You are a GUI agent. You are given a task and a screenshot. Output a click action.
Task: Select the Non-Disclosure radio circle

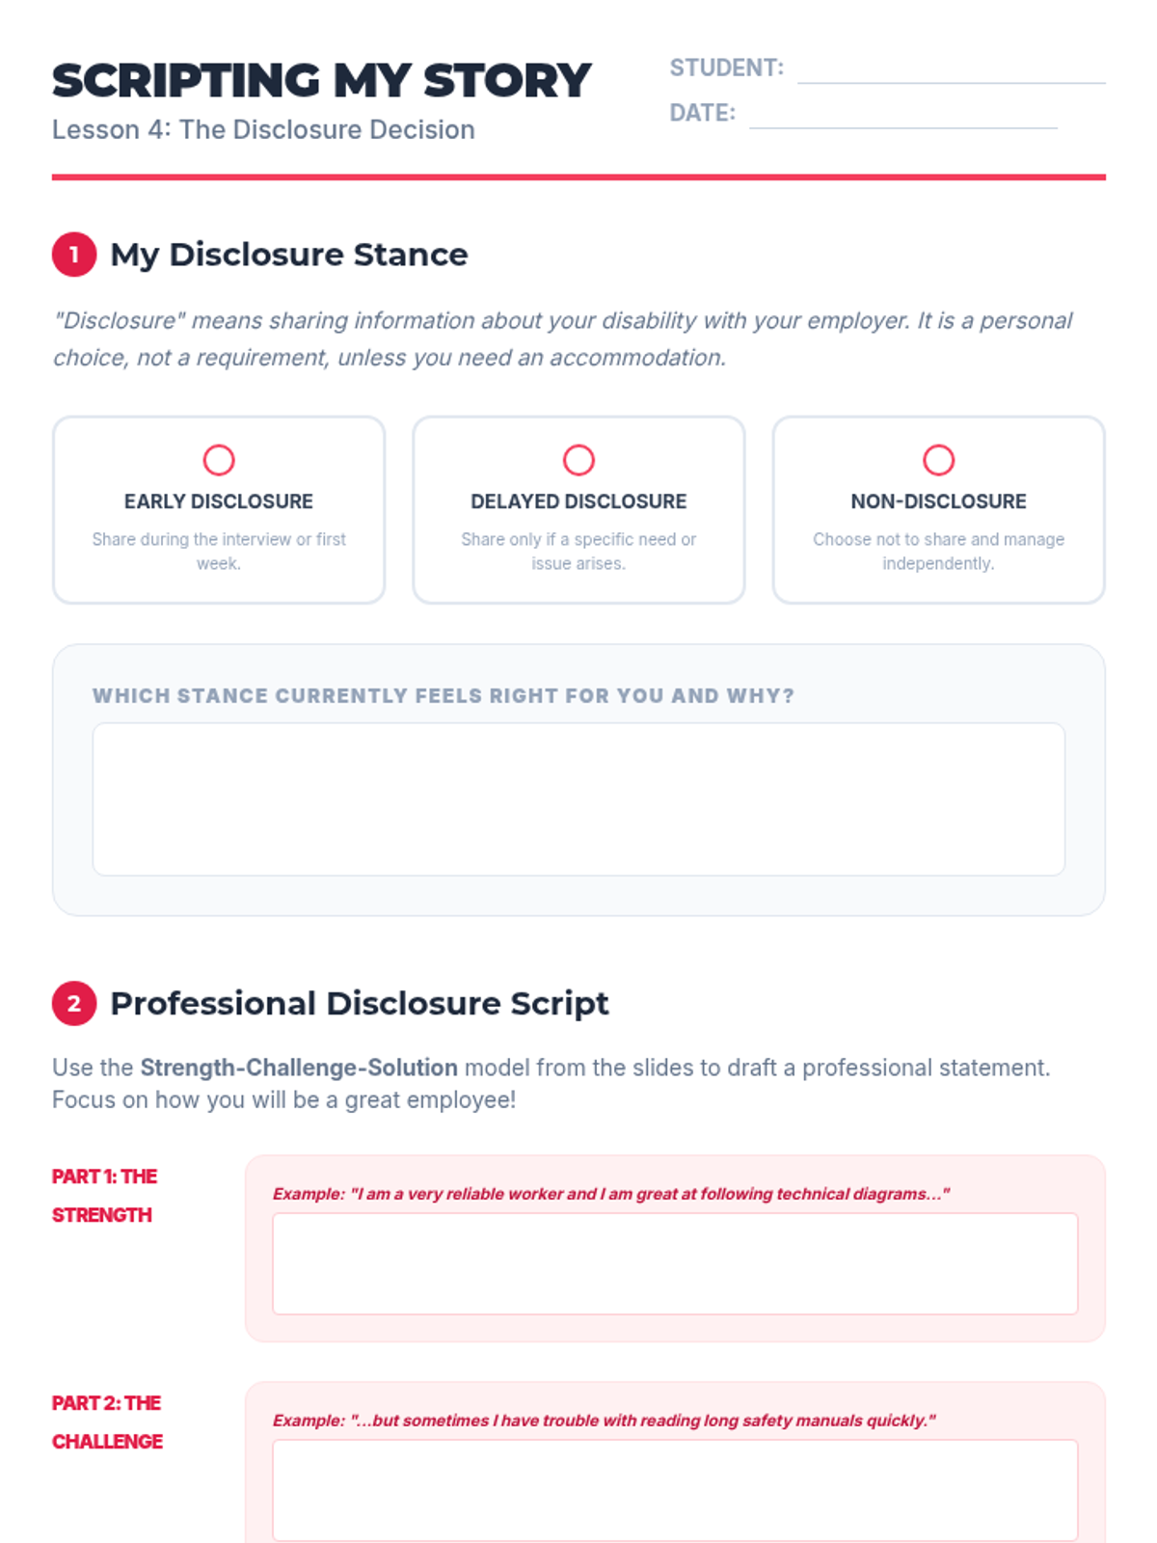click(x=938, y=460)
